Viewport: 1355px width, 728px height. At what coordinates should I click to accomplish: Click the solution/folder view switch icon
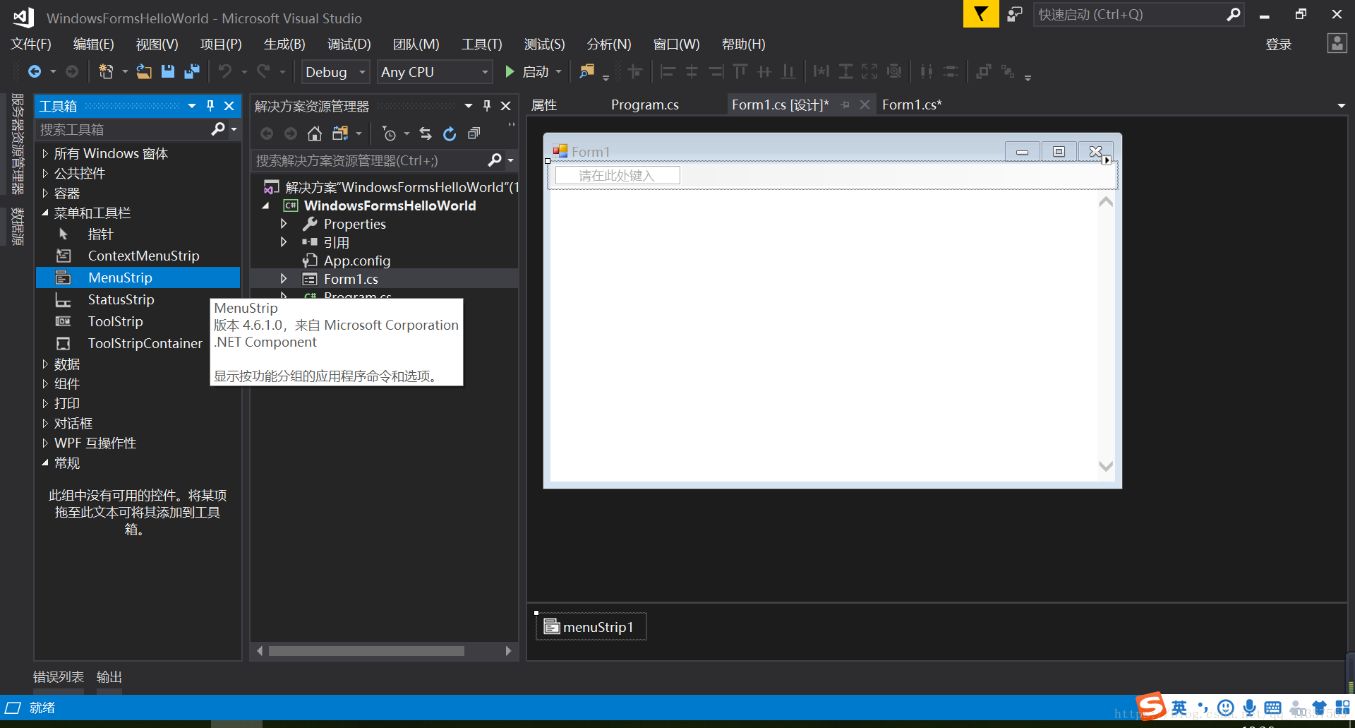[340, 133]
